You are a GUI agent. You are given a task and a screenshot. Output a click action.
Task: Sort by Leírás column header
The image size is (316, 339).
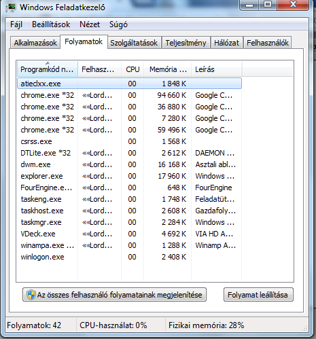216,69
